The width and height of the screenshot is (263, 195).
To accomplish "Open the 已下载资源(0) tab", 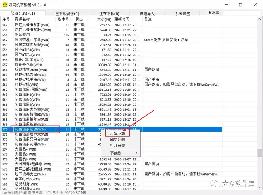I will tap(67, 14).
